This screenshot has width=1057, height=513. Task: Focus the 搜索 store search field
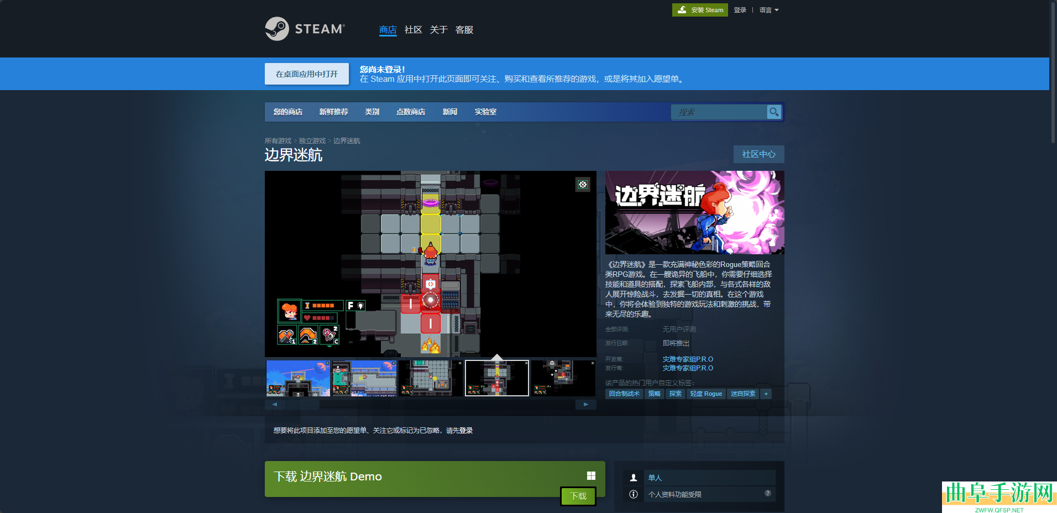(719, 112)
